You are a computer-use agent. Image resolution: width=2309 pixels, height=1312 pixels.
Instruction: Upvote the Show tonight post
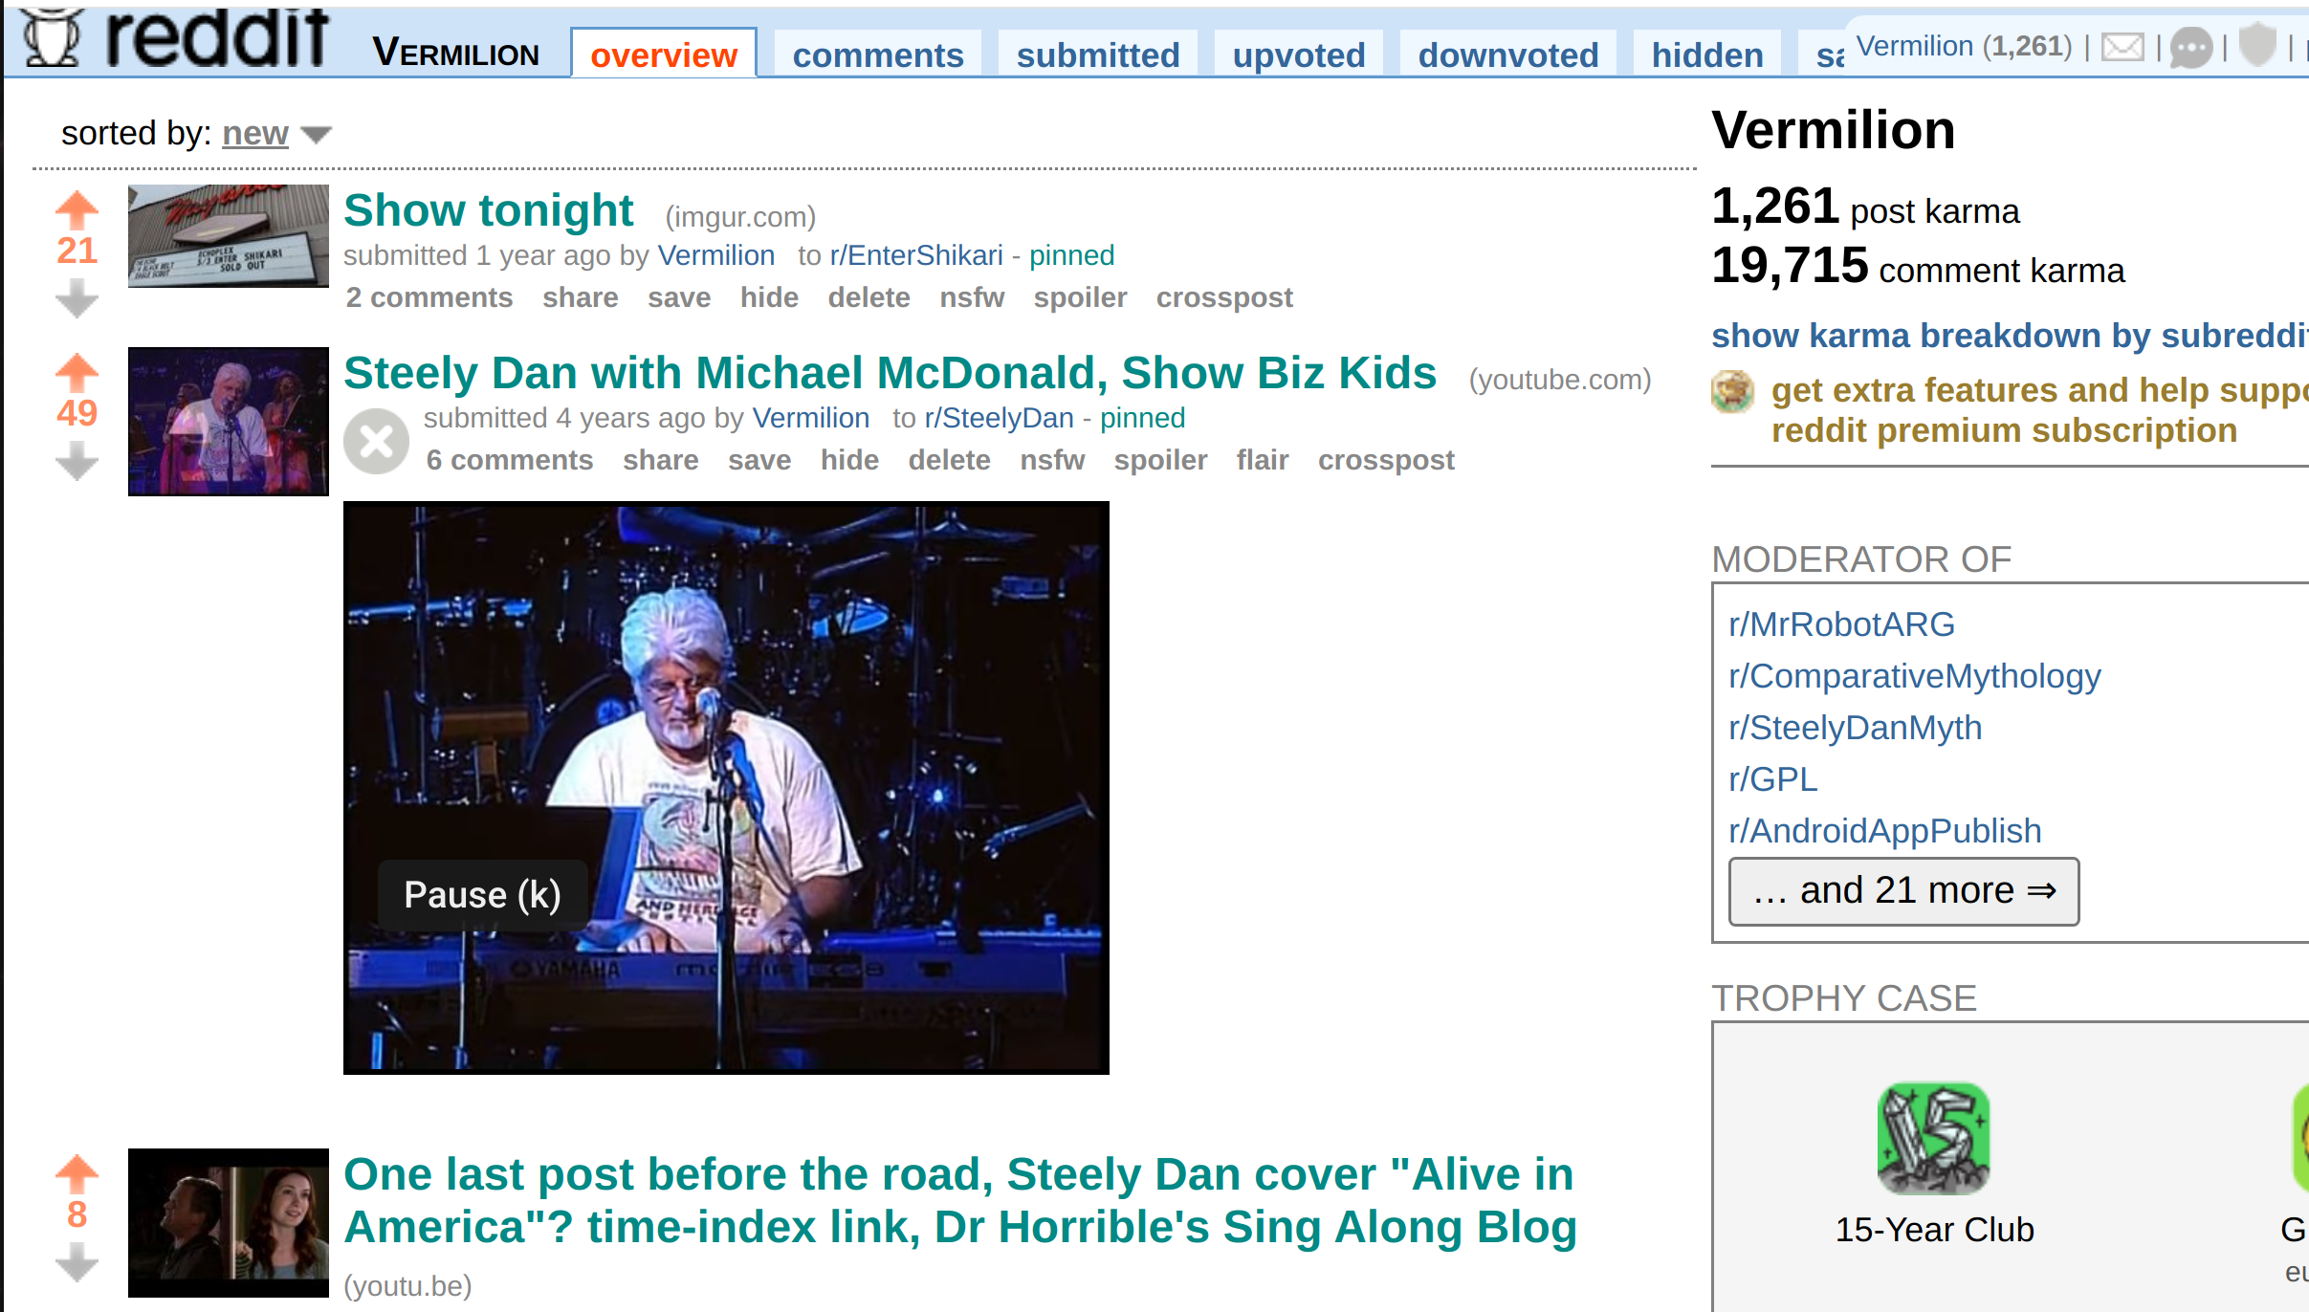[x=77, y=208]
